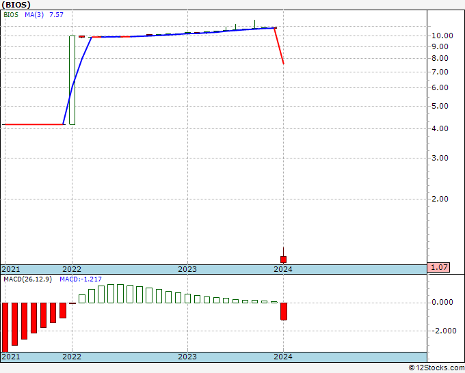The width and height of the screenshot is (465, 373).
Task: Click the 7.57 moving average value
Action: (56, 15)
